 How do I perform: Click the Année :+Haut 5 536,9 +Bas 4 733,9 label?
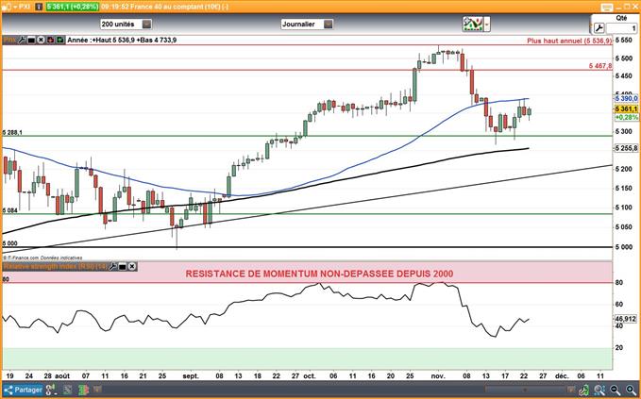tap(122, 40)
